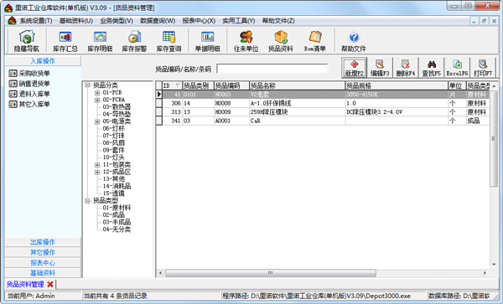503x304 pixels.
Task: Click row selector of ID 306
Action: click(x=158, y=103)
